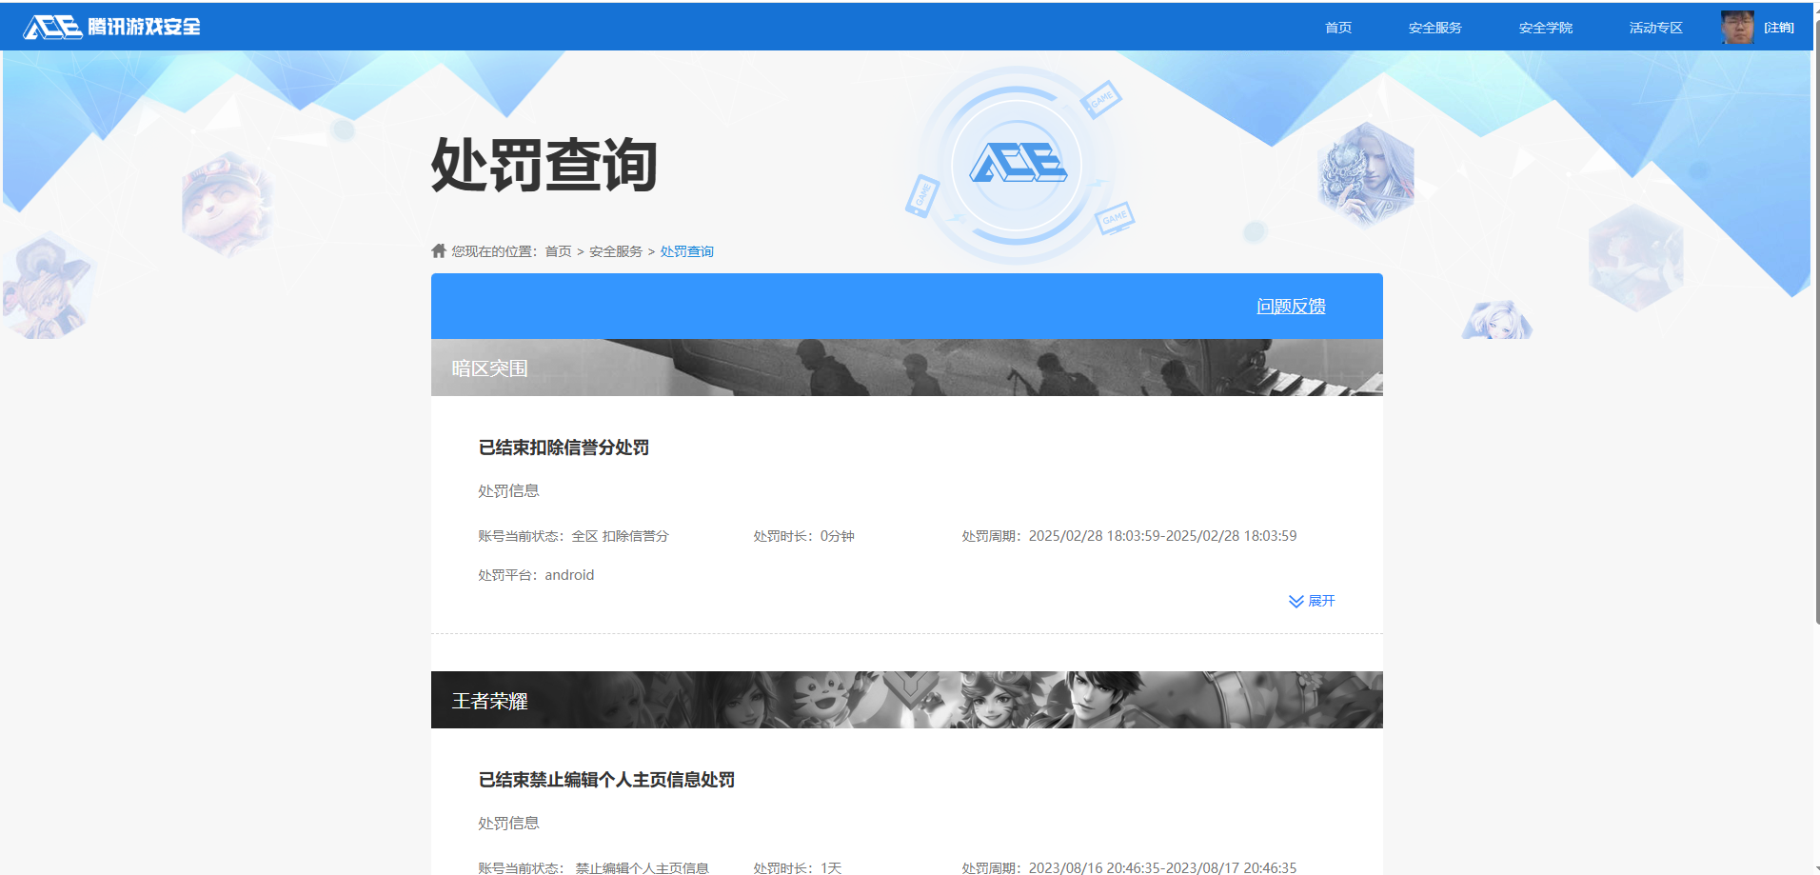Image resolution: width=1820 pixels, height=875 pixels.
Task: Expand the 暗区突围 penalty details via 展开
Action: click(1321, 601)
